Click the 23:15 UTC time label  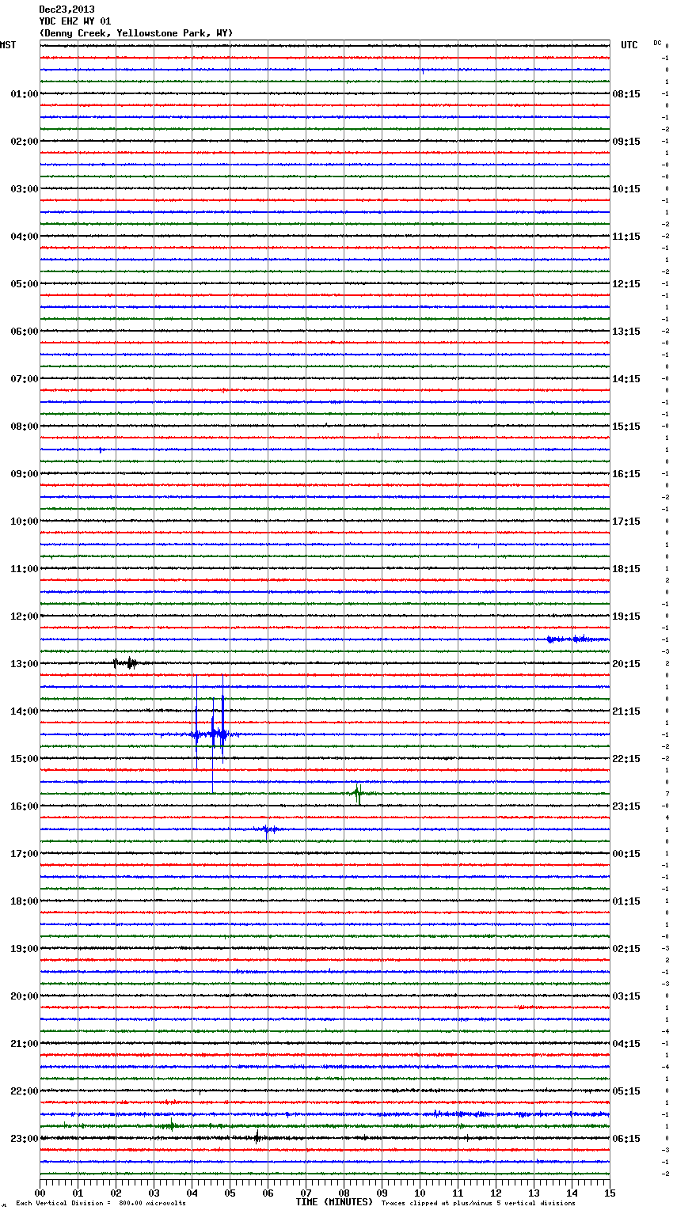[626, 806]
